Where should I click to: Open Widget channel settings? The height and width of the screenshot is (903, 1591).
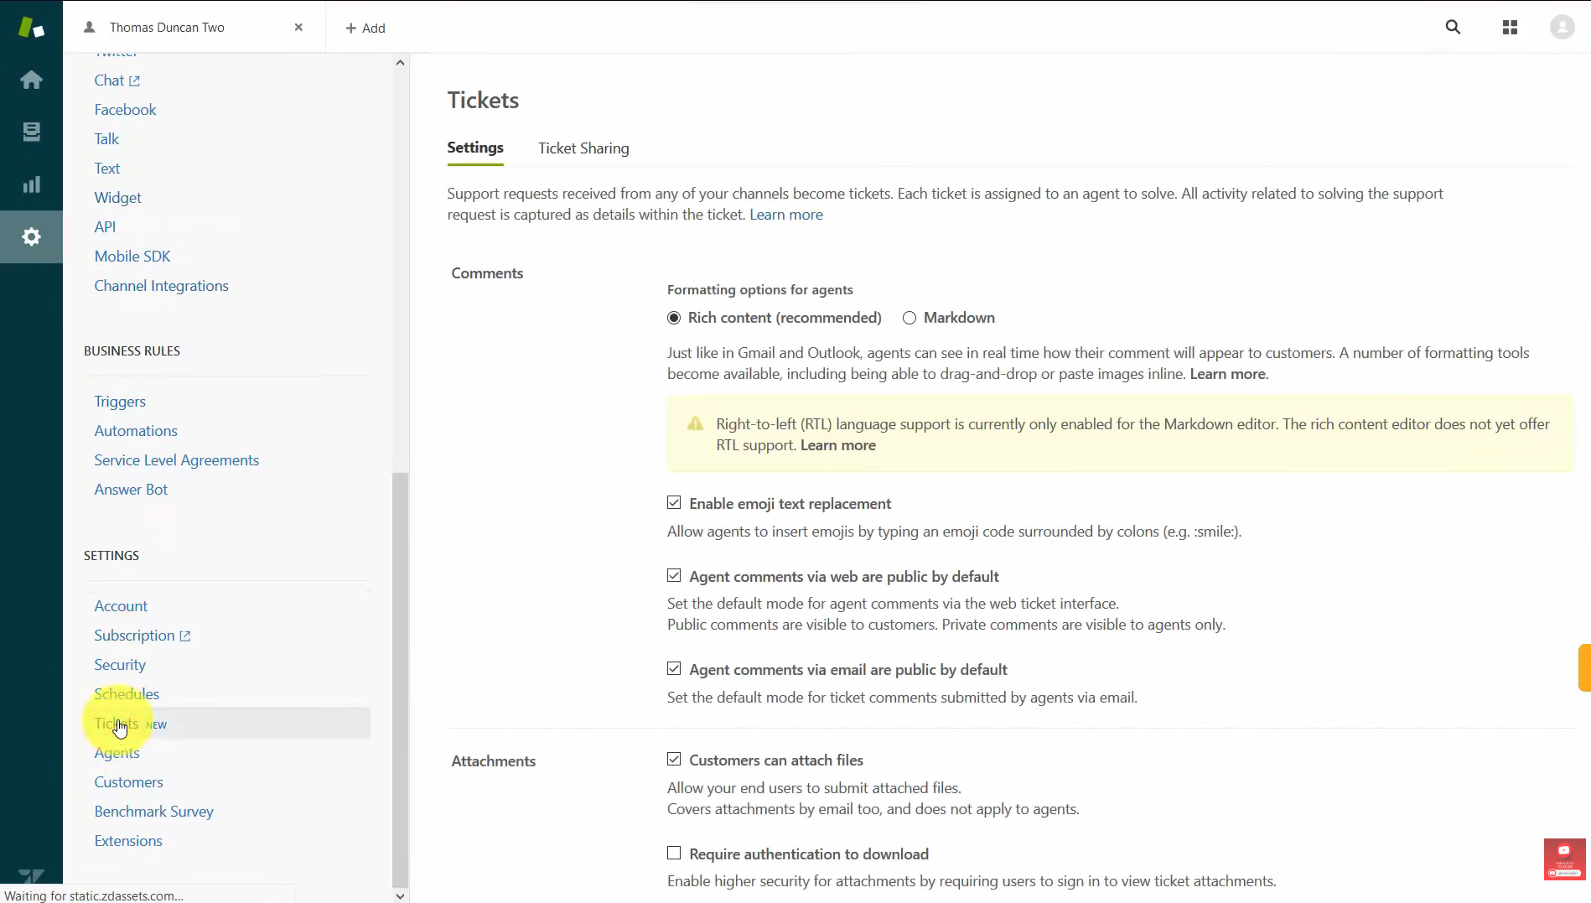pos(117,198)
